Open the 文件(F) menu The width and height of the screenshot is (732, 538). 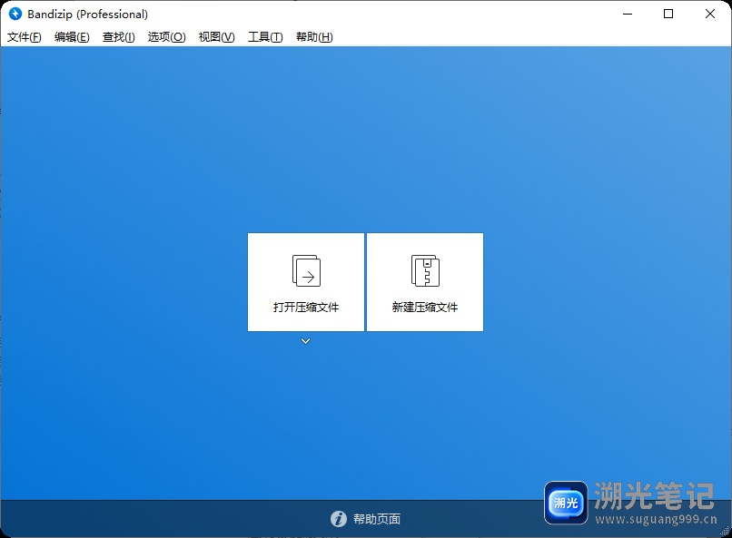tap(25, 37)
